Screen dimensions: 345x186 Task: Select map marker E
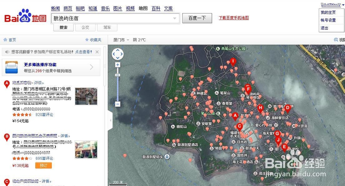click(x=284, y=148)
